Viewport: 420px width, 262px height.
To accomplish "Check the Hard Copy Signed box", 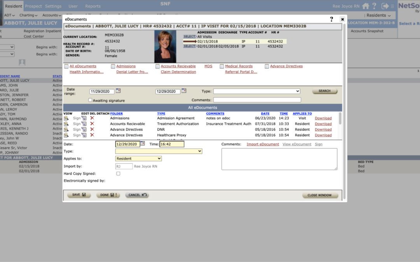I will (x=118, y=174).
